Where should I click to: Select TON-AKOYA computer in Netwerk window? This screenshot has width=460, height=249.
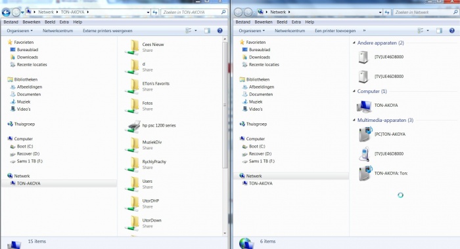[x=377, y=105]
